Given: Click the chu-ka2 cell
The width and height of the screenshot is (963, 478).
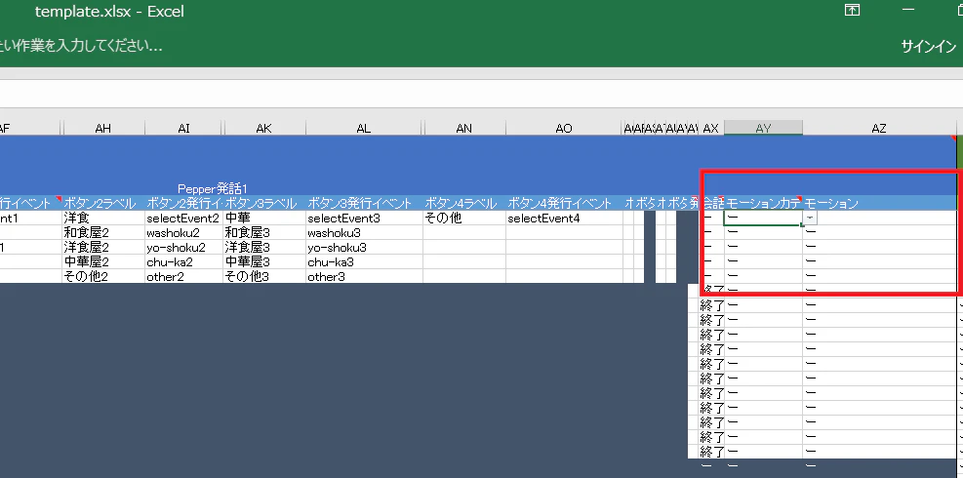Looking at the screenshot, I should 183,262.
